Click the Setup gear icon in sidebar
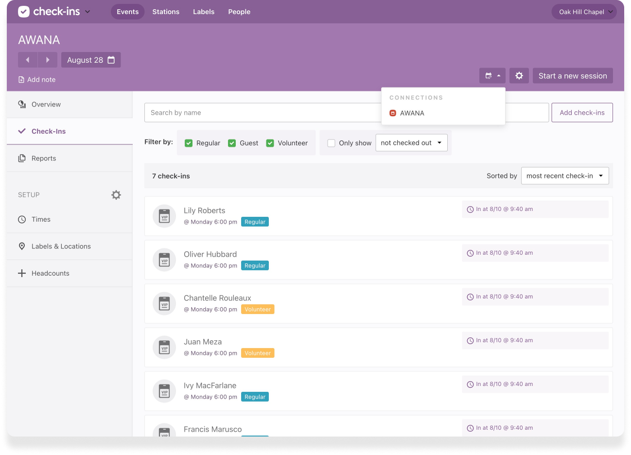This screenshot has height=455, width=631. (x=116, y=195)
